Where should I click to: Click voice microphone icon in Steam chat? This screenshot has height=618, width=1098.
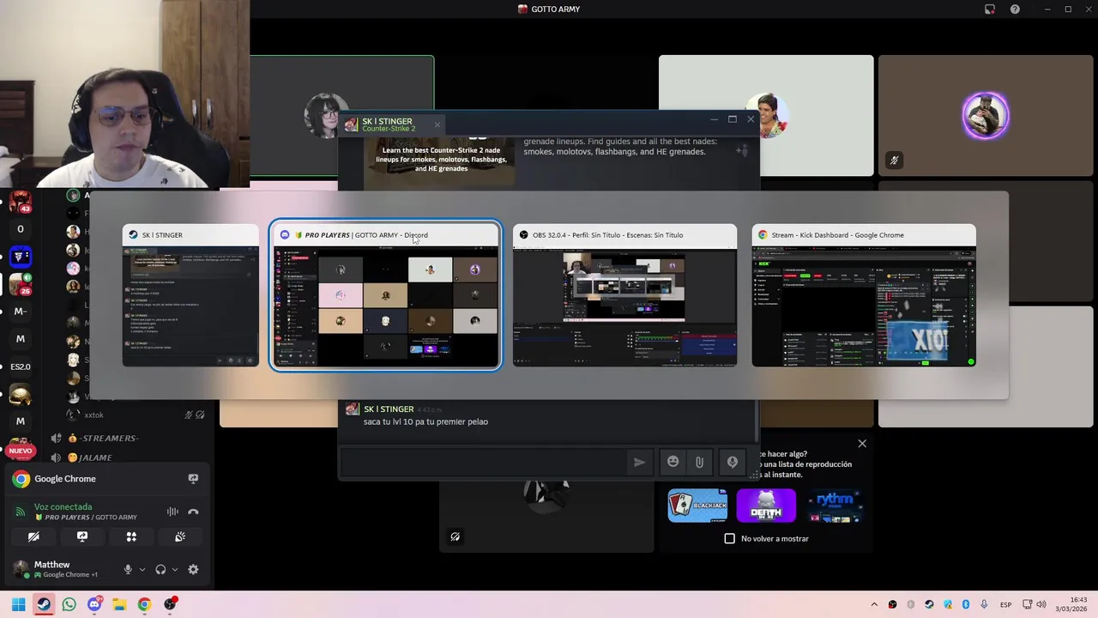pyautogui.click(x=733, y=462)
